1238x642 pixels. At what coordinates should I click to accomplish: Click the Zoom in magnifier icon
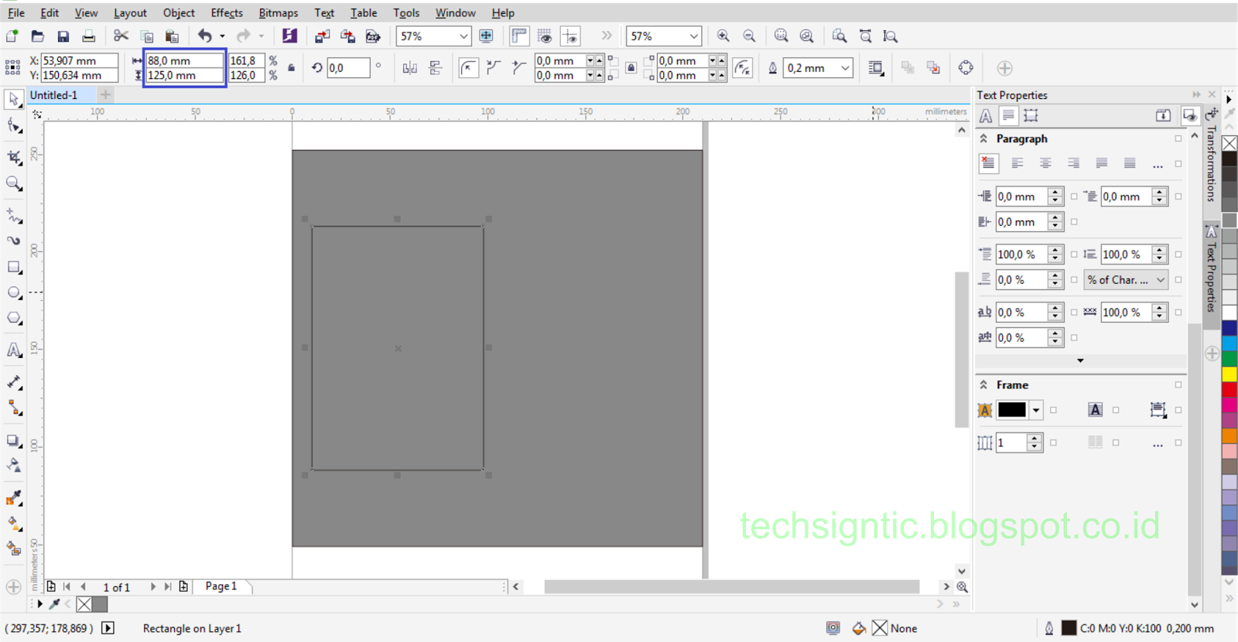(723, 36)
